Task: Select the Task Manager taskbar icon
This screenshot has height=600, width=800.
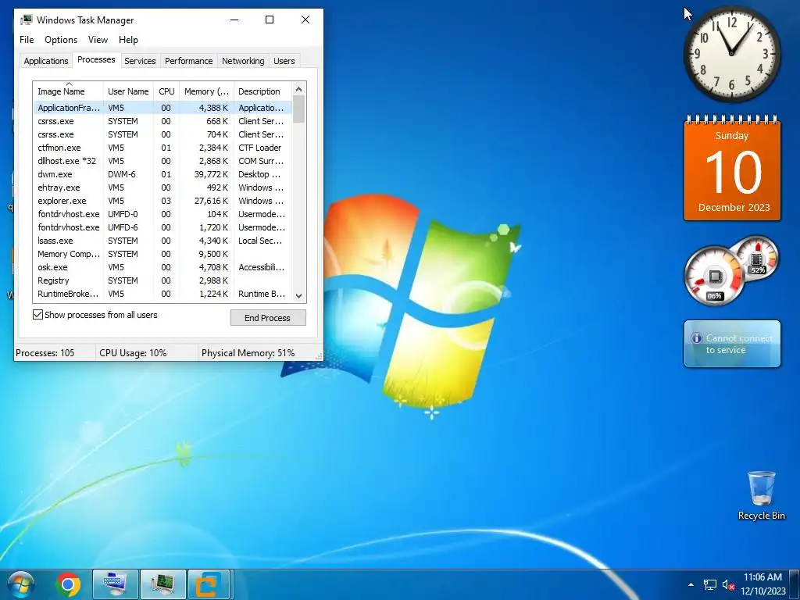Action: (162, 584)
